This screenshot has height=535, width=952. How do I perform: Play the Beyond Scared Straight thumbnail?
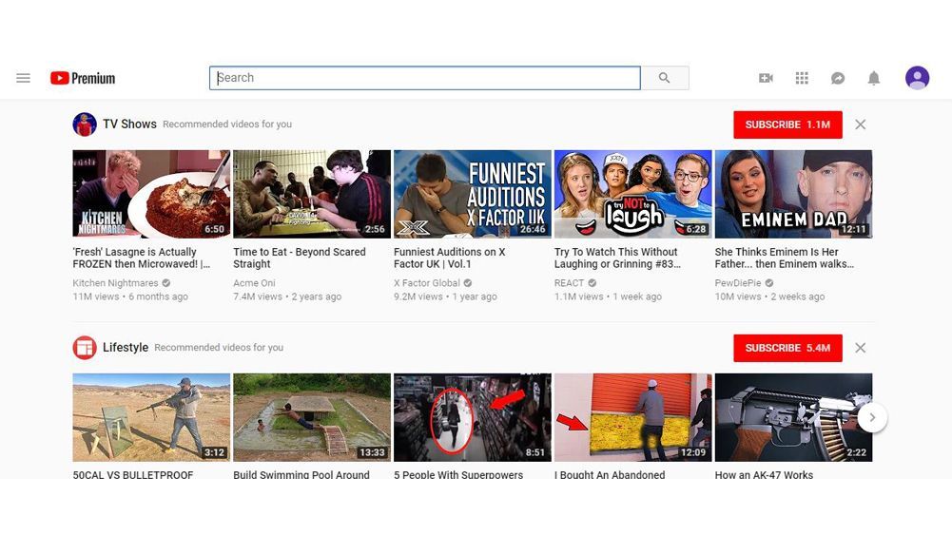click(311, 194)
